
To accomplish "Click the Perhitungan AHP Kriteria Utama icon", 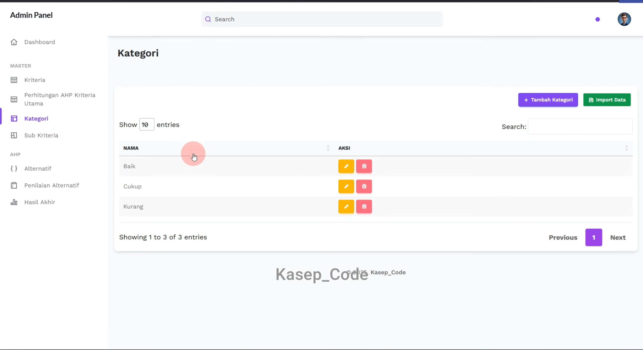I will (x=14, y=99).
